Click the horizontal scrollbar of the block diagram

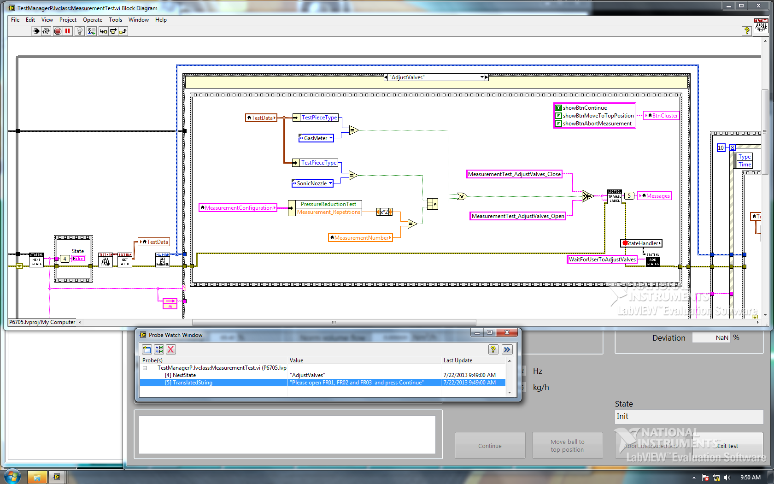pos(334,322)
